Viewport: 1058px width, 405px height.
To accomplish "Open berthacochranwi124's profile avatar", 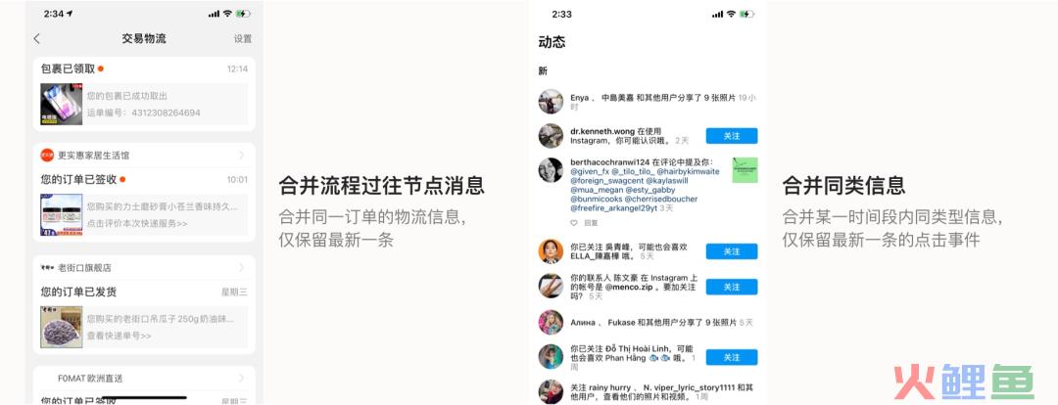I will click(x=551, y=170).
